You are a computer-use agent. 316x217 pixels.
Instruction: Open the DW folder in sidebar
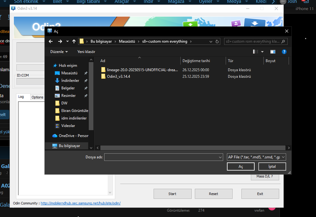pos(64,103)
